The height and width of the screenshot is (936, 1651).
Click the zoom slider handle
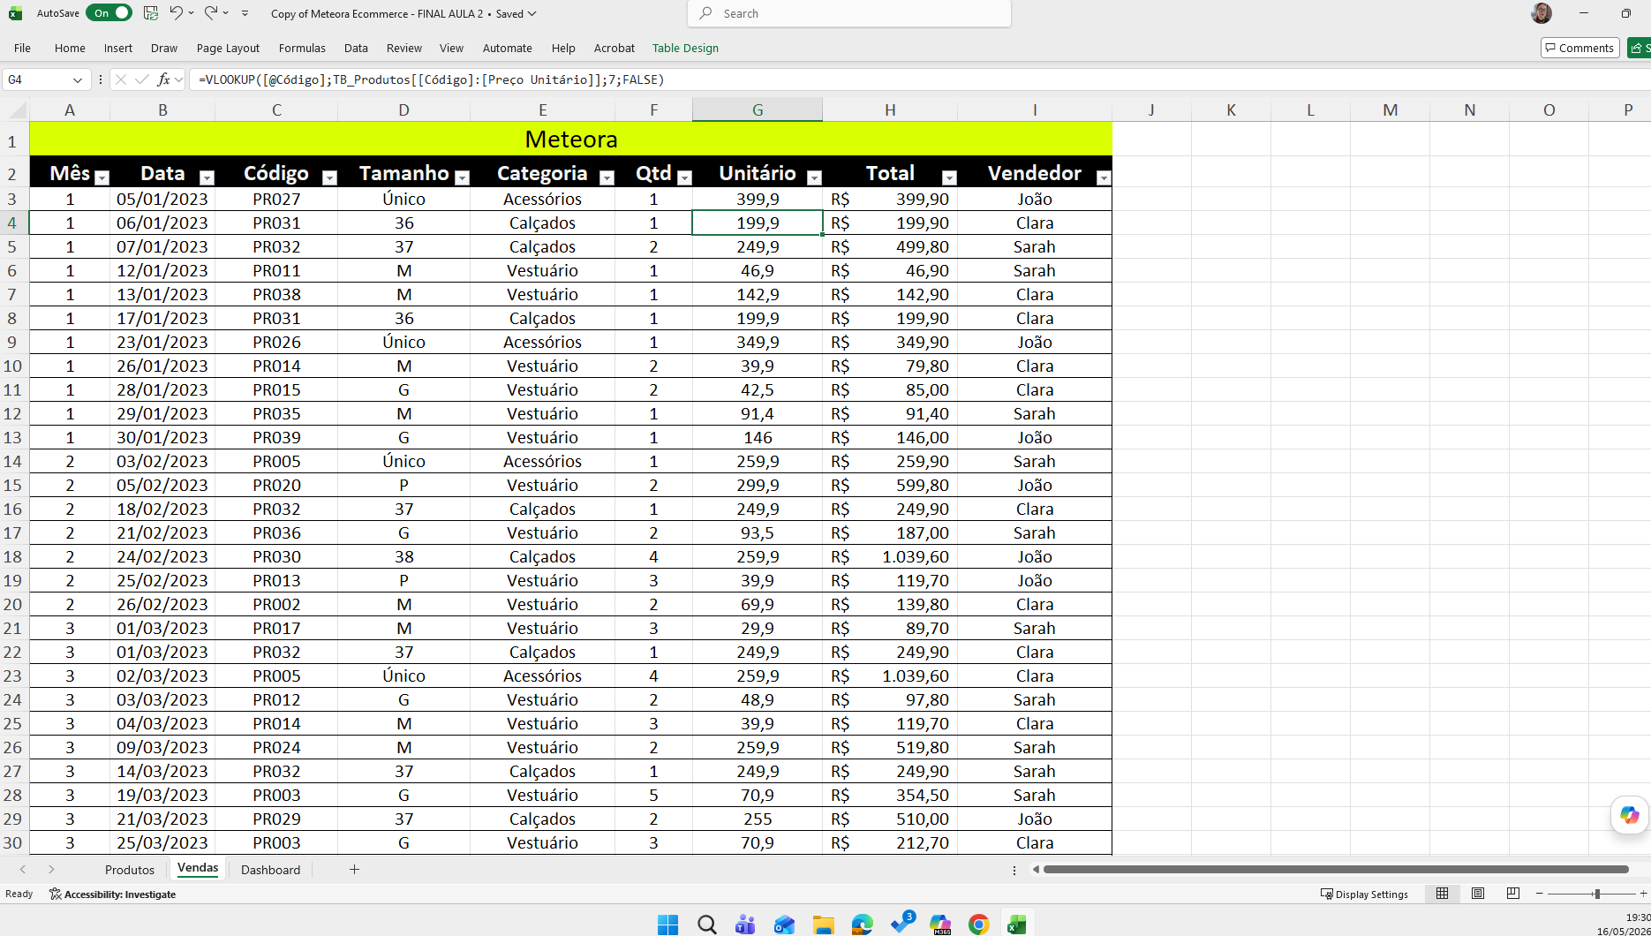(x=1597, y=894)
